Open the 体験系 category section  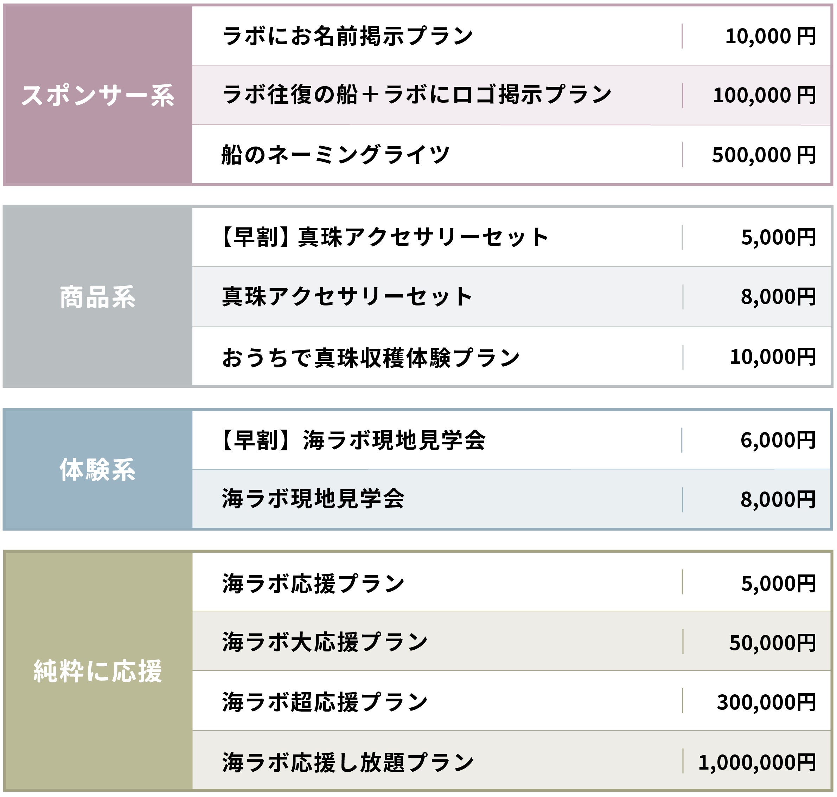98,469
